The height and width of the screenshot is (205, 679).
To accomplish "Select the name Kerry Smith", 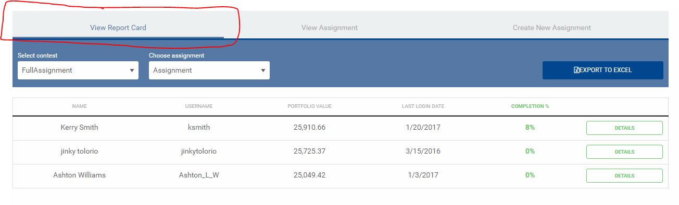I will [x=79, y=128].
